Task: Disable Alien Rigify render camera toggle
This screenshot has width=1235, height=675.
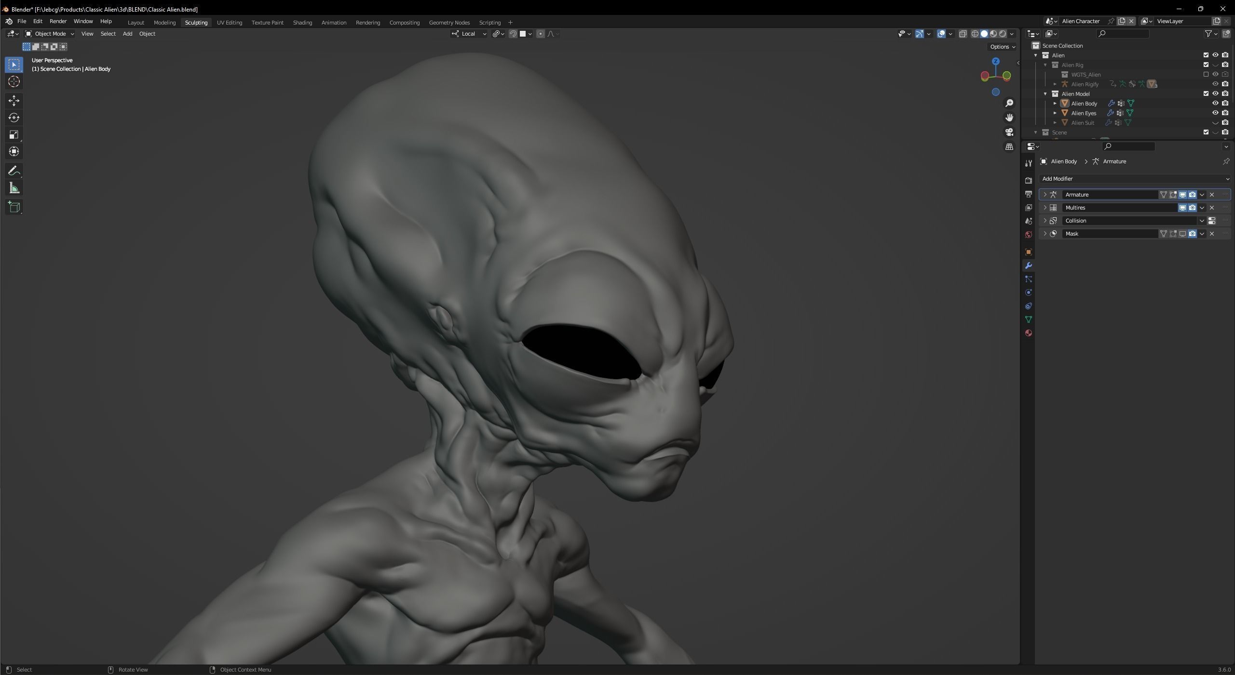Action: click(1225, 84)
